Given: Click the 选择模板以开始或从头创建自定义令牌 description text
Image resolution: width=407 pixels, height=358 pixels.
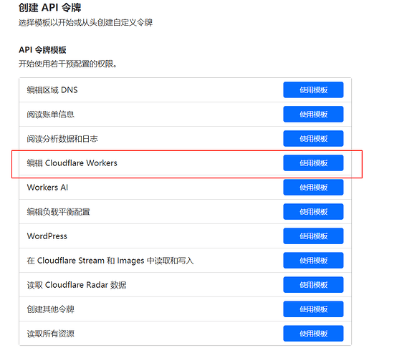Looking at the screenshot, I should [x=86, y=23].
